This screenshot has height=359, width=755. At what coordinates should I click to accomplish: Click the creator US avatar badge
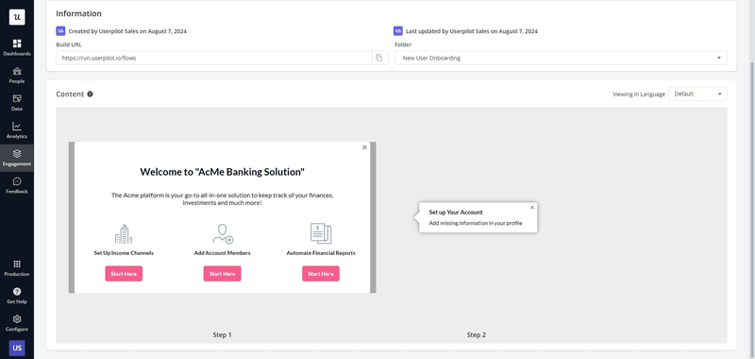(60, 31)
